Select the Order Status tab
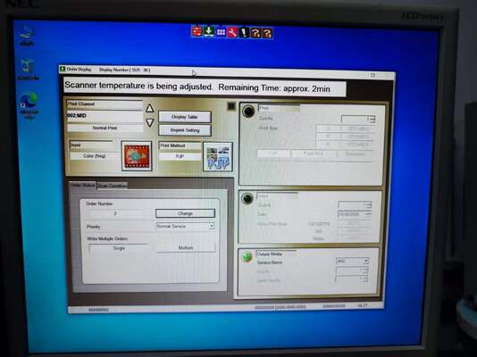 point(82,185)
